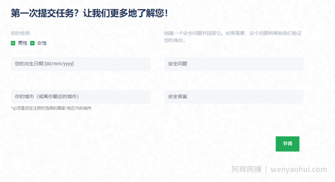
Task: Select the 女性 gender option
Action: click(32, 44)
